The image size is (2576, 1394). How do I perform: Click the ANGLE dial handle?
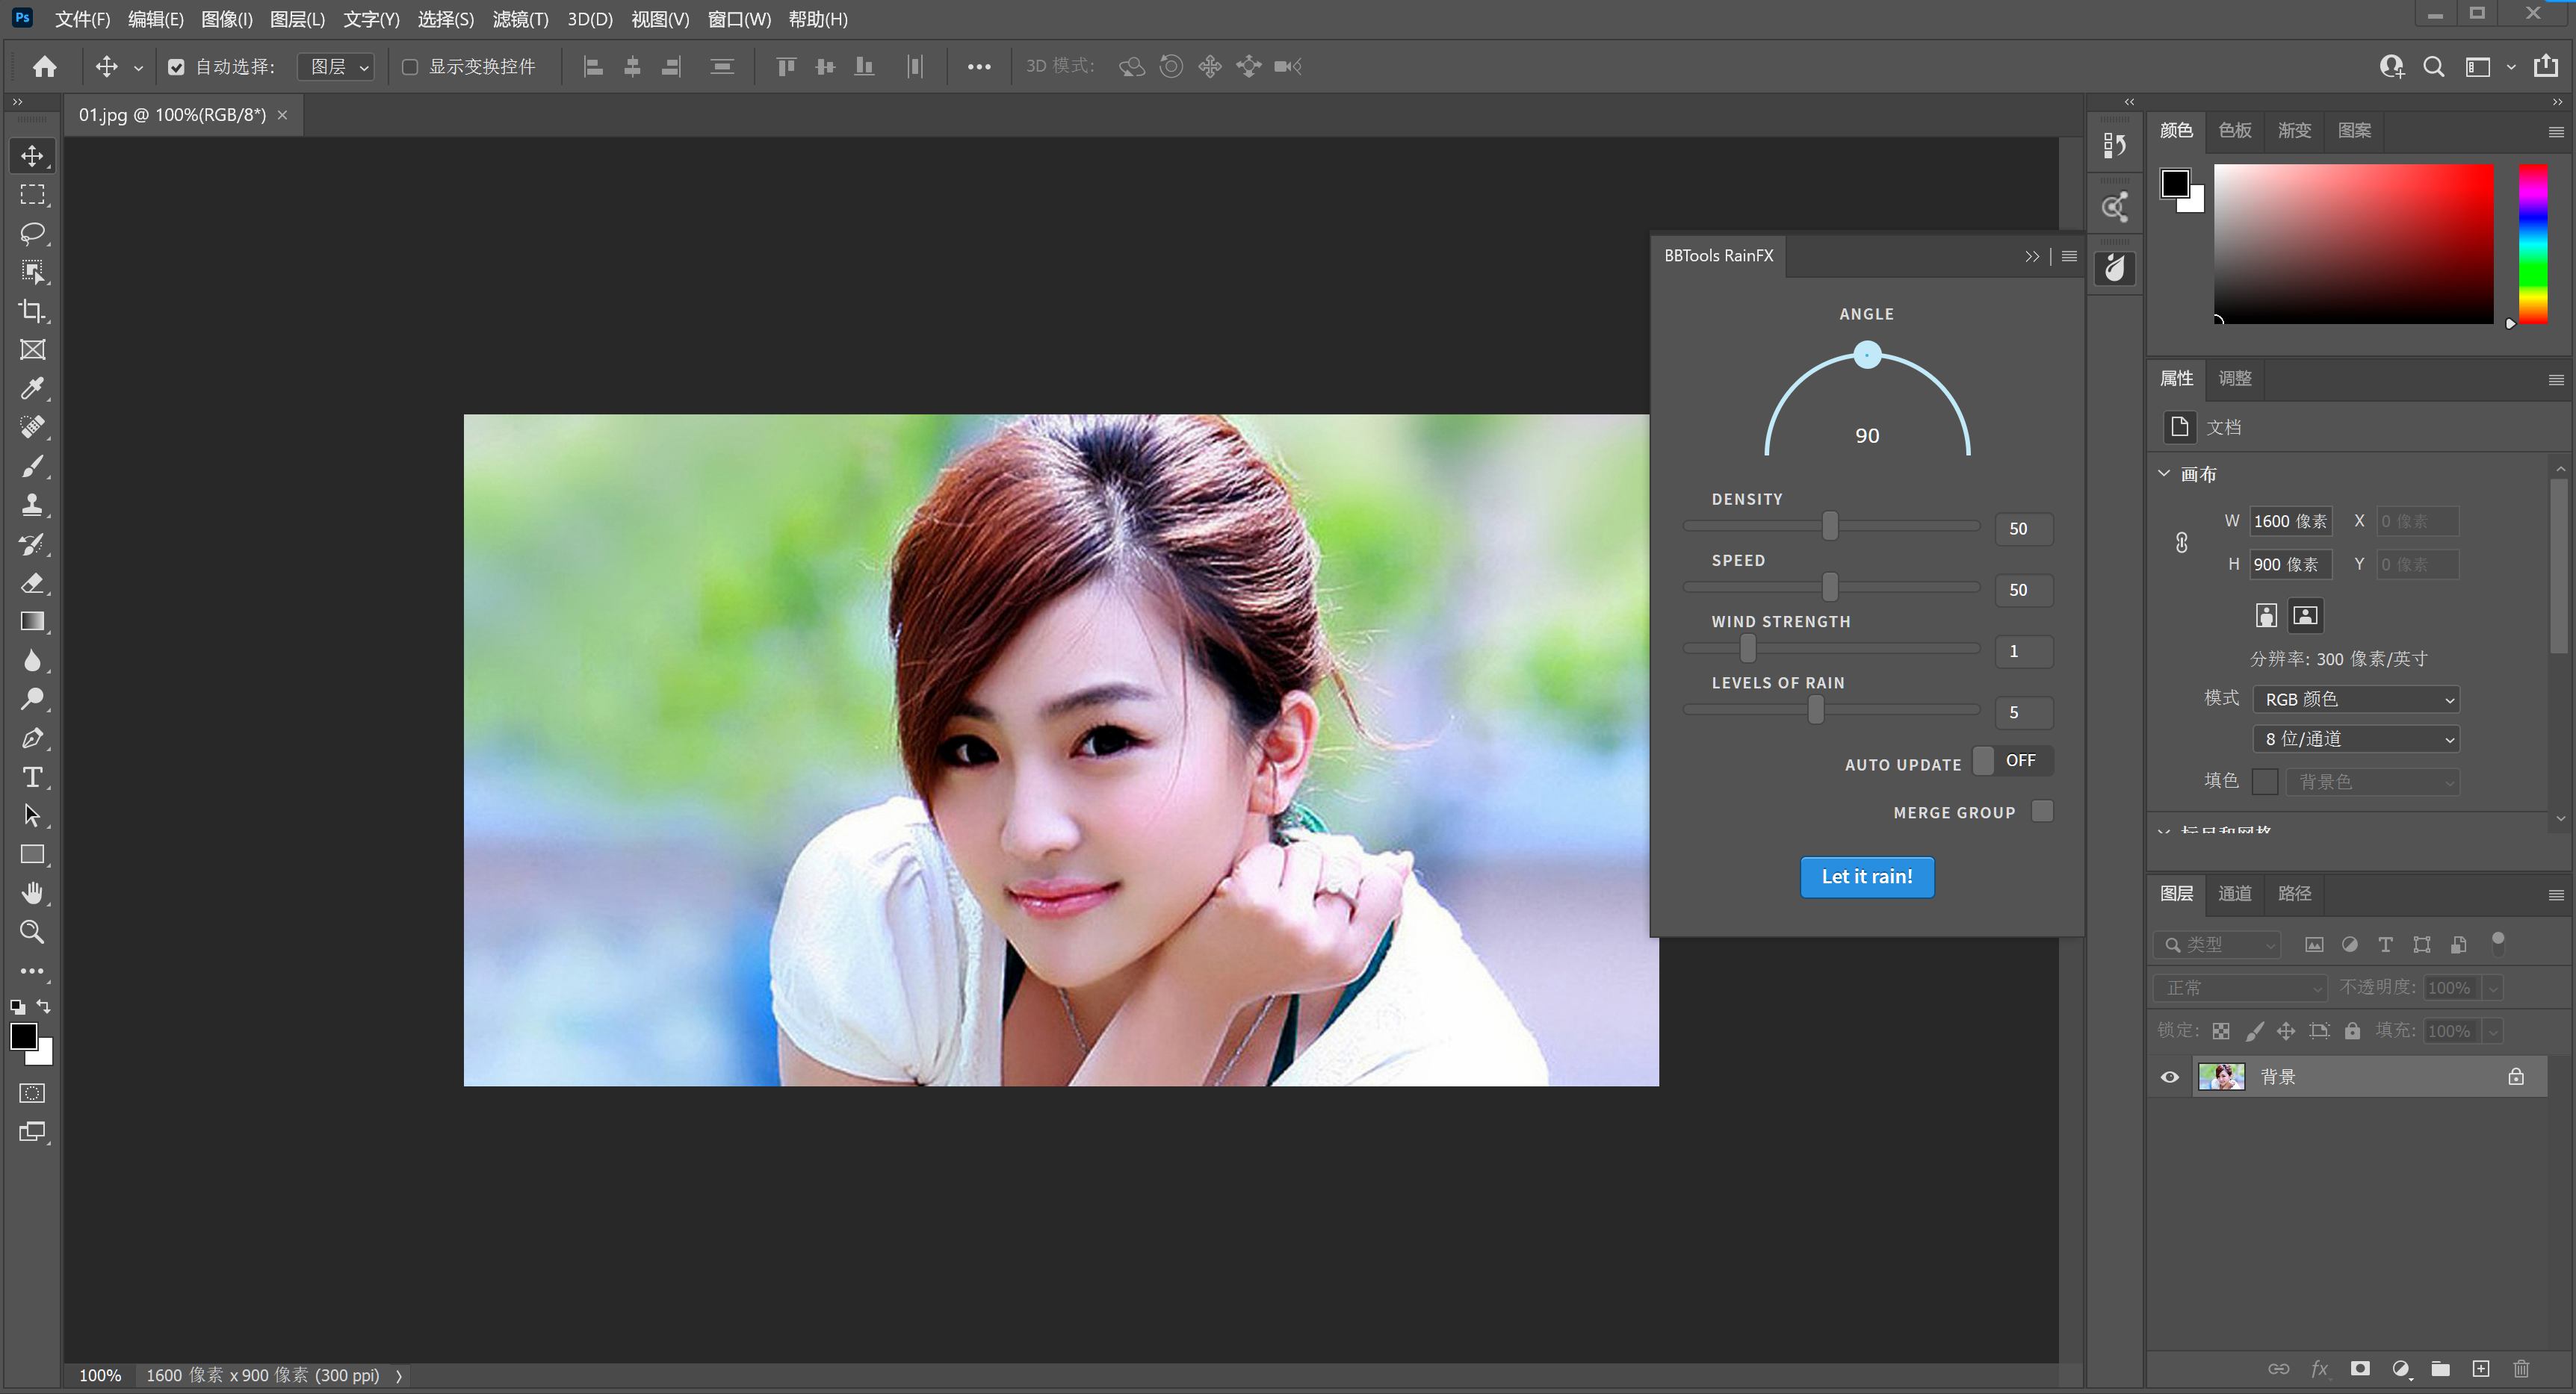click(1866, 355)
